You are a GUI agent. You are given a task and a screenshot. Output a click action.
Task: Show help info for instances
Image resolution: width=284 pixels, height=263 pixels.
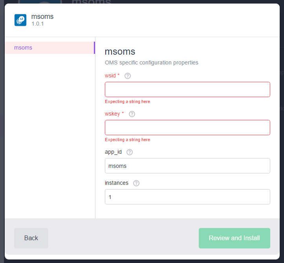tap(136, 183)
